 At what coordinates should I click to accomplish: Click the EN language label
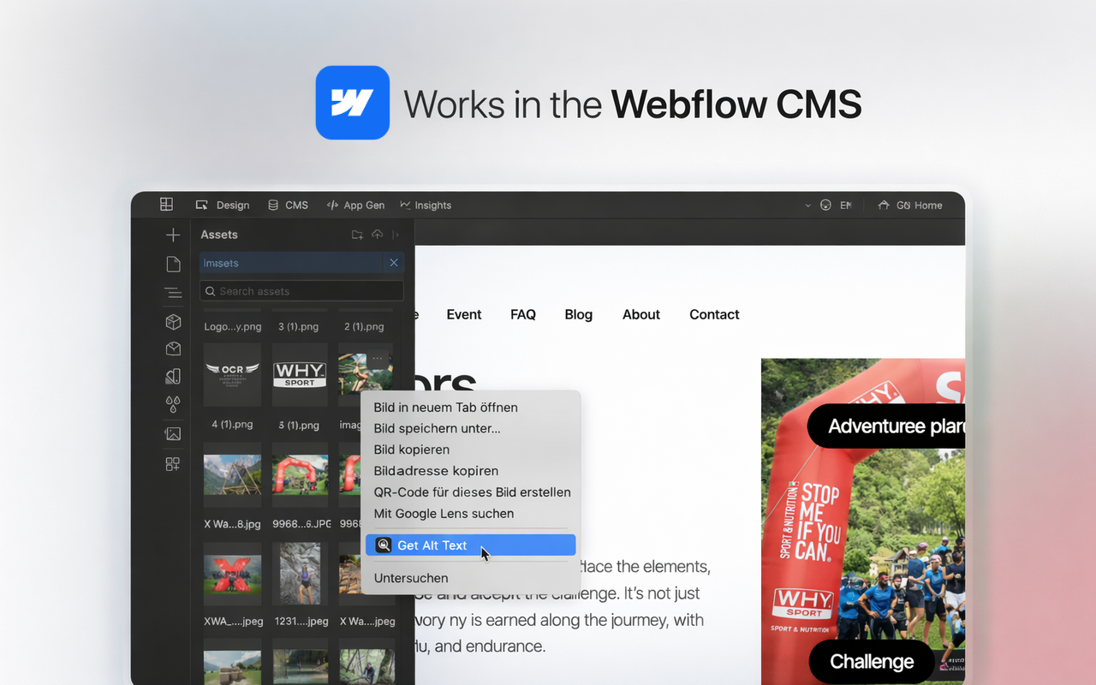click(845, 205)
